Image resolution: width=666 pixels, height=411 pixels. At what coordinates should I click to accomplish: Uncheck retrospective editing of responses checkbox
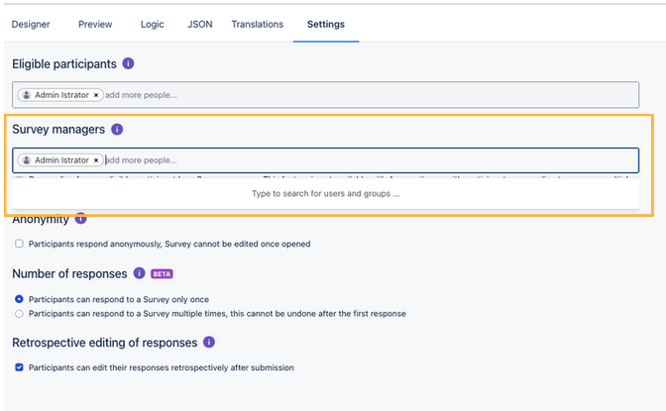pos(20,367)
